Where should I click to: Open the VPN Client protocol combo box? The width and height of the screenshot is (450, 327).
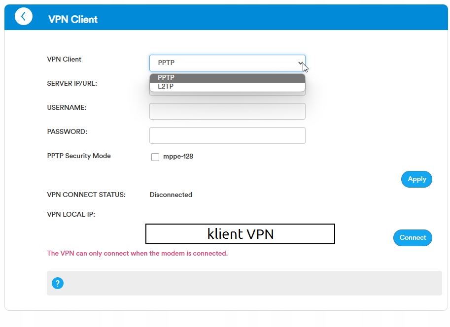coord(227,63)
